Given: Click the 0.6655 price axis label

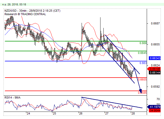Looking at the screenshot, I should click(155, 45).
